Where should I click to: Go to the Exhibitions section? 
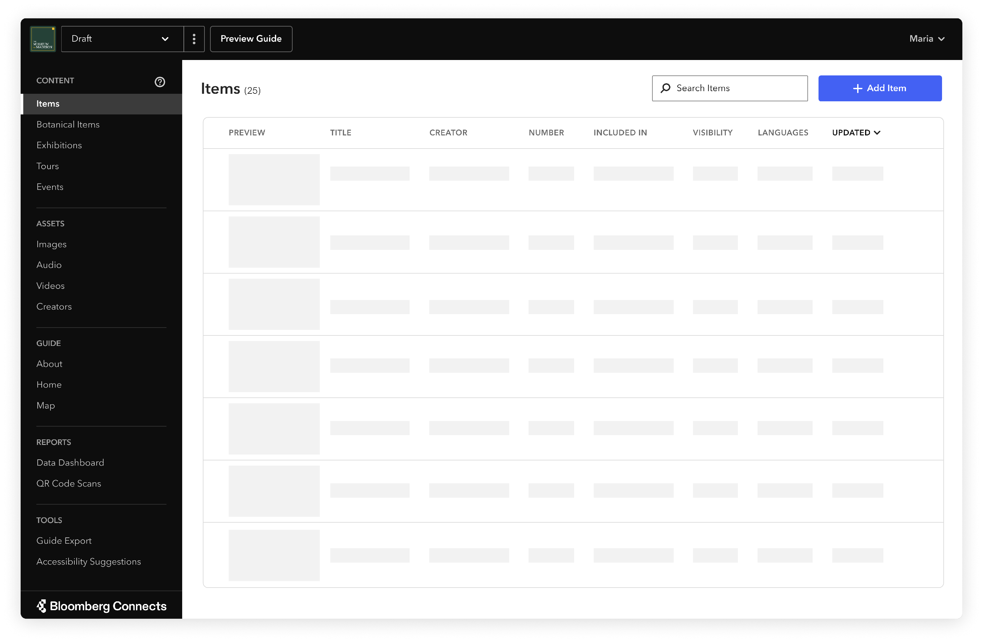click(x=59, y=145)
